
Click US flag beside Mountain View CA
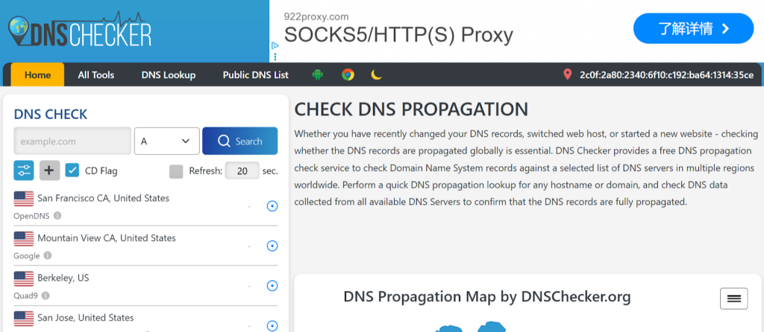pos(23,239)
